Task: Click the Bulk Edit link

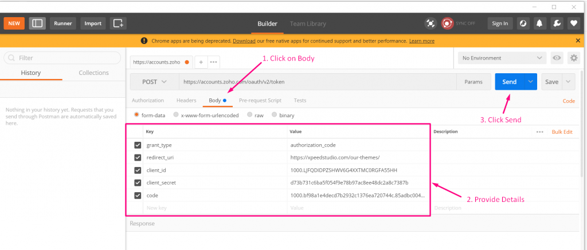Action: 562,132
